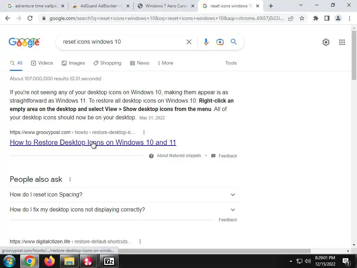Click About featured snippets
Viewport: 357px width, 268px height.
[179, 156]
